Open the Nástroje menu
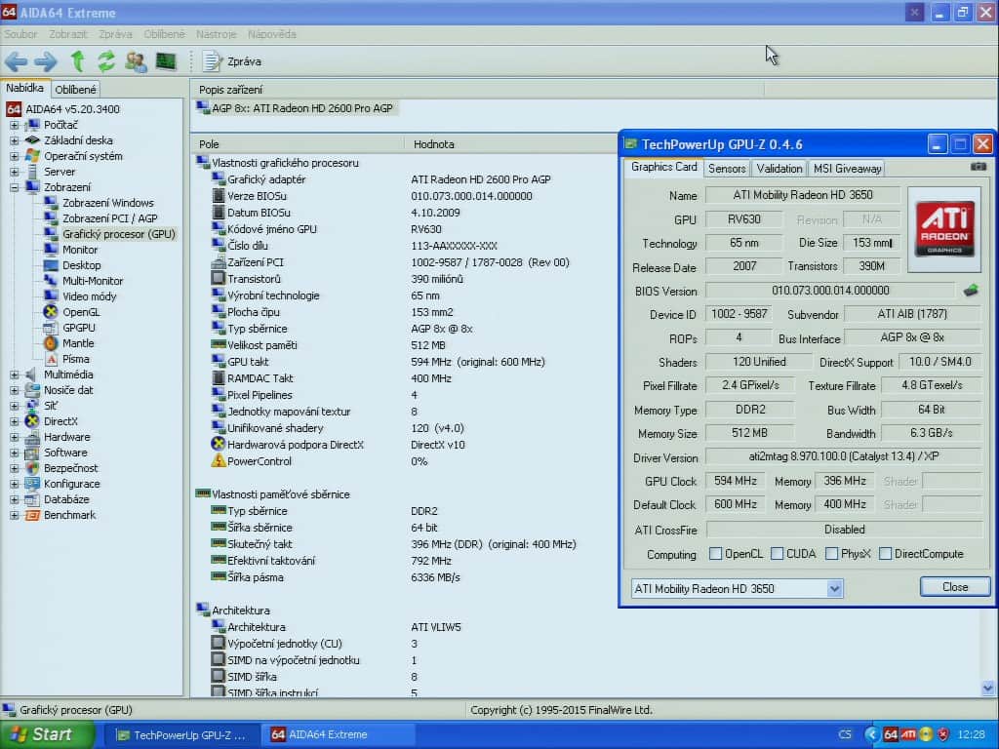999x749 pixels. coord(216,34)
